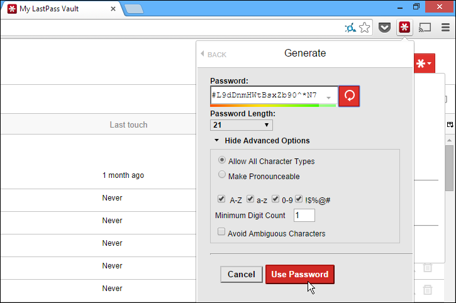Open the red LastPass vault dropdown button
Viewport: 456px width, 303px height.
pyautogui.click(x=424, y=63)
